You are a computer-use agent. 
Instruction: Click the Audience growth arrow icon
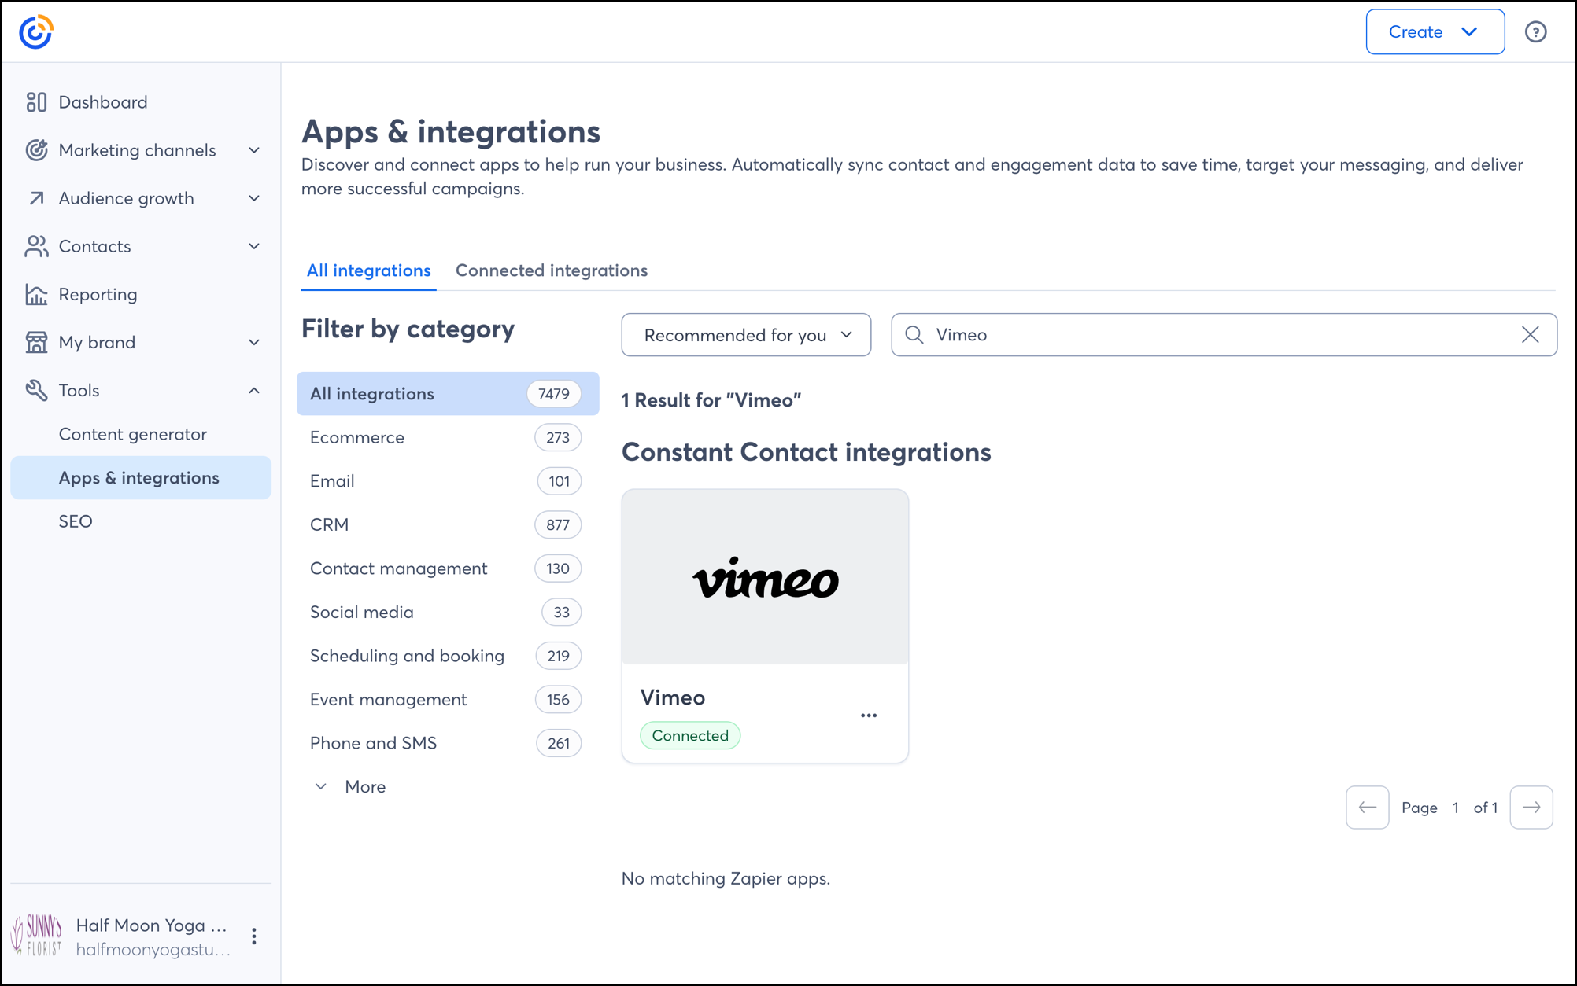36,198
